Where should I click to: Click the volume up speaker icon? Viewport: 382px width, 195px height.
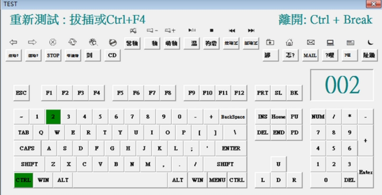click(x=170, y=30)
